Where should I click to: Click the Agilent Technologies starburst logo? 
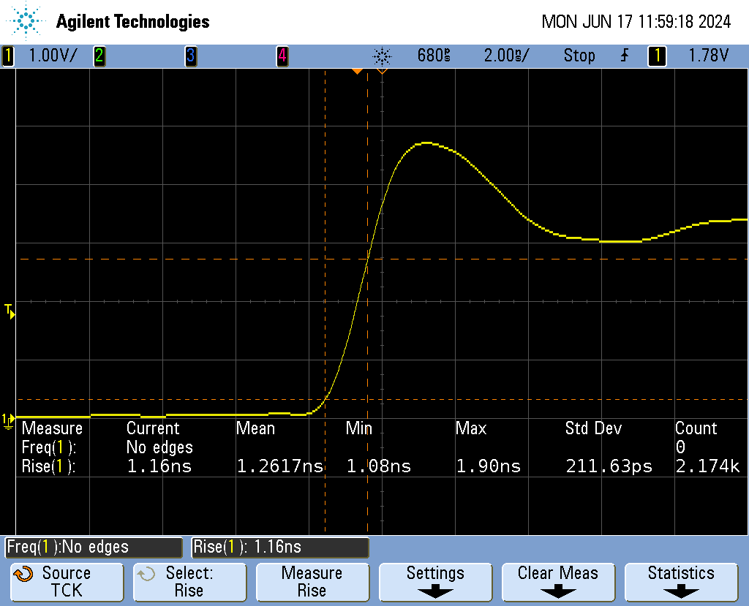28,21
